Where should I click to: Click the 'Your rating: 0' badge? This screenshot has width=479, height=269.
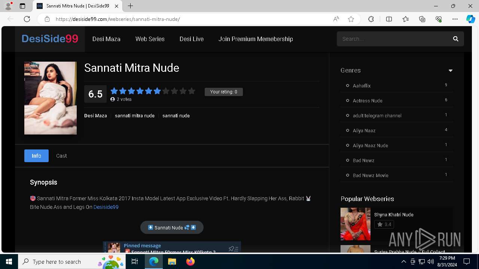tap(224, 92)
